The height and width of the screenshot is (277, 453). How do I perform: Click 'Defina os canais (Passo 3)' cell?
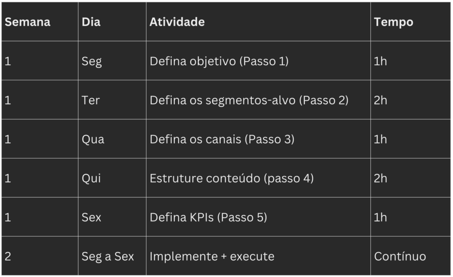point(222,139)
